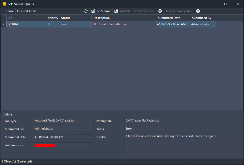Screen dimensions: 244x165
Task: Close window with title bar X
Action: 238,4
